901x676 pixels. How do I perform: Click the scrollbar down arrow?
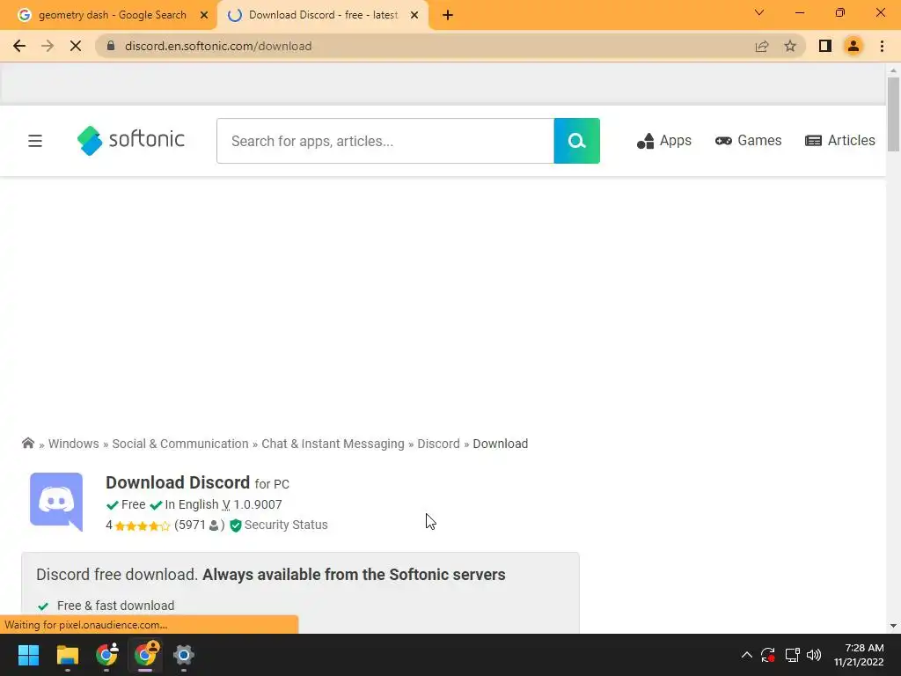(893, 626)
